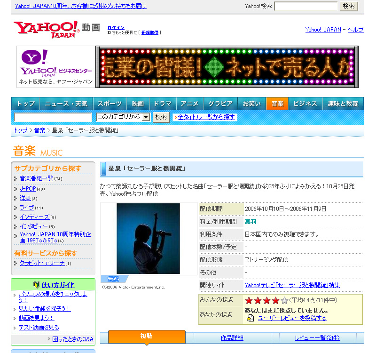
Task: Open the category scope dropdown
Action: click(123, 117)
